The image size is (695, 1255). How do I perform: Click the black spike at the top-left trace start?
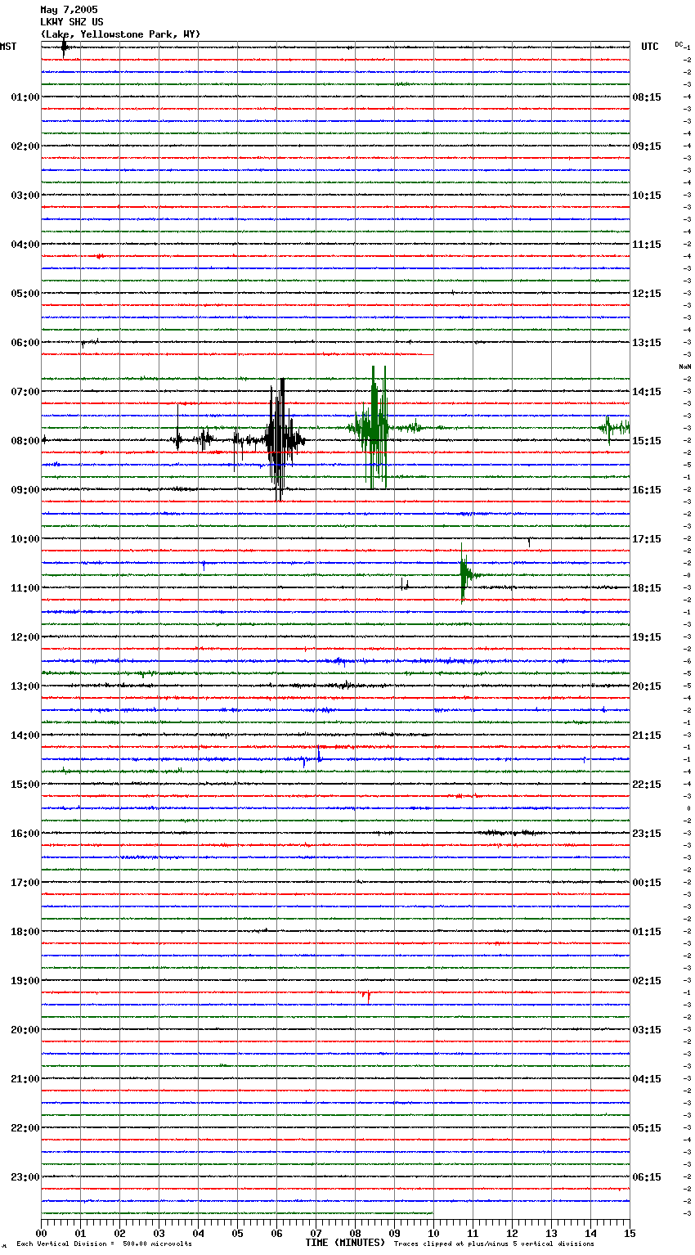click(x=65, y=47)
